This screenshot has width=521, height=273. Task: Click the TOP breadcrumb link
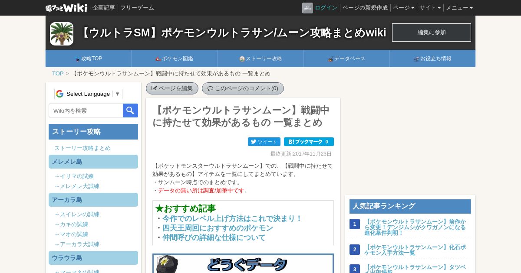pyautogui.click(x=58, y=74)
